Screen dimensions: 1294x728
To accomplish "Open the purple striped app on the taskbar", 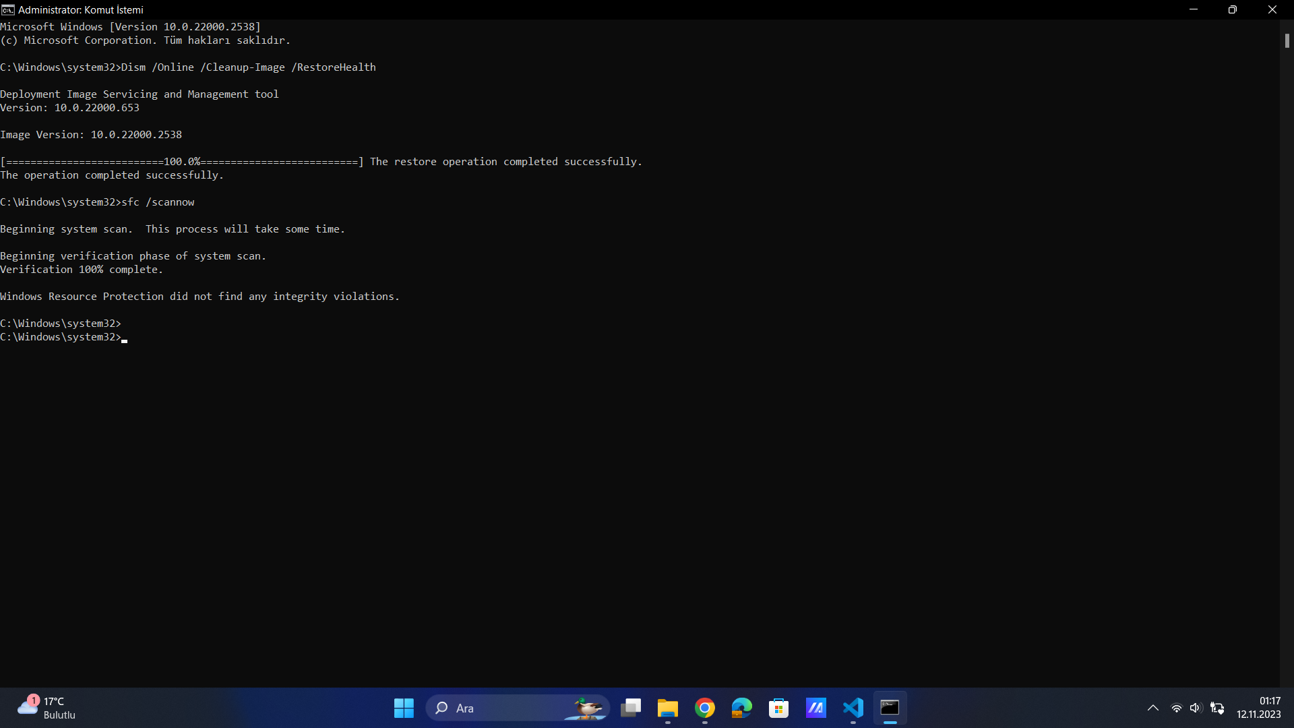I will 816,708.
